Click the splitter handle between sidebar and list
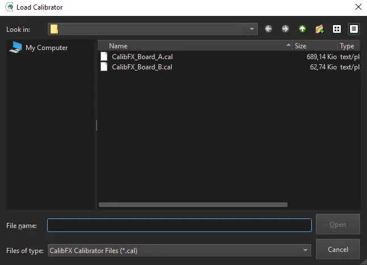Screen dimensions: 367x265 point(96,125)
